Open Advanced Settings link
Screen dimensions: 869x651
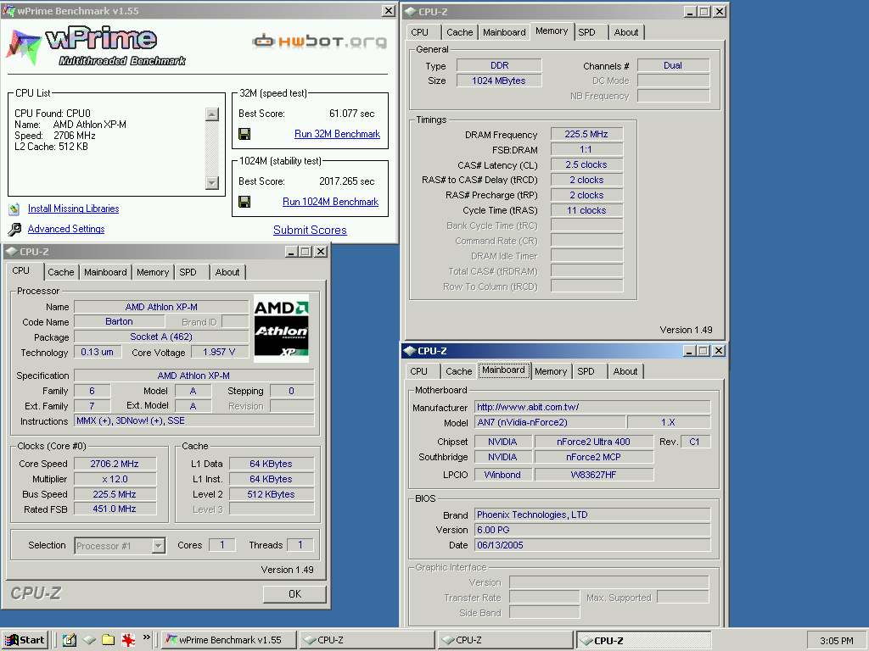pyautogui.click(x=66, y=229)
